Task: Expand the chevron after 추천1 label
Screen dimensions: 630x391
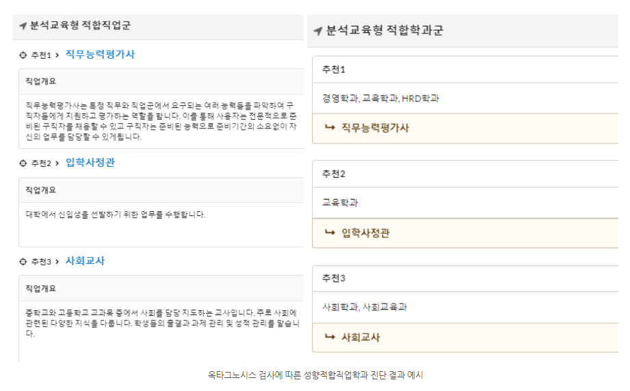Action: (x=57, y=55)
